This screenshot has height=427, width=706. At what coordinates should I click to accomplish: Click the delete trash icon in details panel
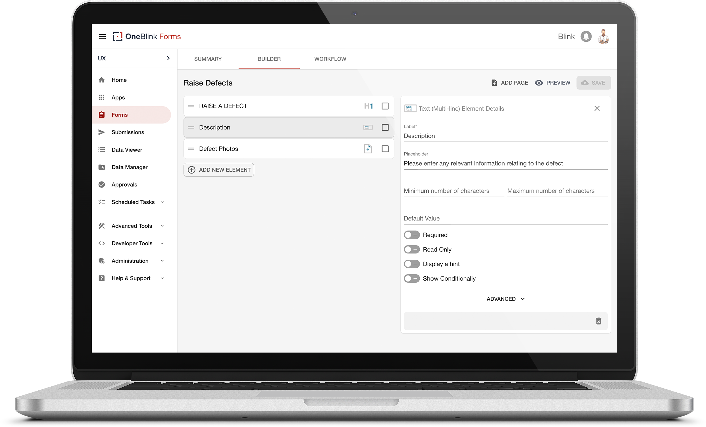click(x=598, y=321)
